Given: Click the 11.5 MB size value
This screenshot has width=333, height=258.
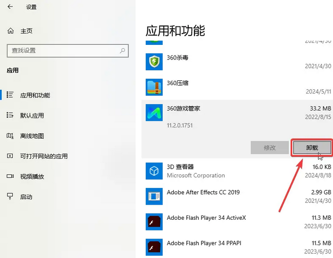Looking at the screenshot, I should click(x=321, y=243).
